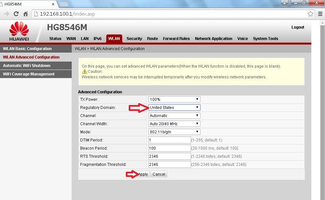Click the browser reload icon
Image resolution: width=325 pixels, height=200 pixels.
pos(16,14)
